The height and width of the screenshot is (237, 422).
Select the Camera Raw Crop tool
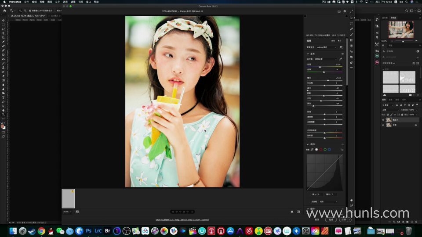tap(352, 23)
